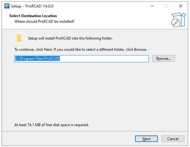
Task: Click the 'Setup - ProfiCAD 14.0.0' window title
Action: coord(32,6)
